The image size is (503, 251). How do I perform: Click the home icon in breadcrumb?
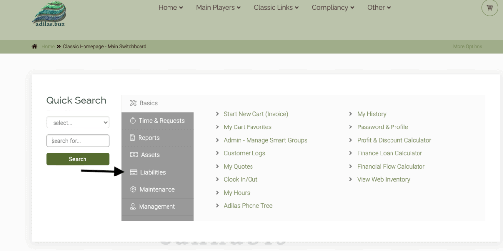coord(35,46)
